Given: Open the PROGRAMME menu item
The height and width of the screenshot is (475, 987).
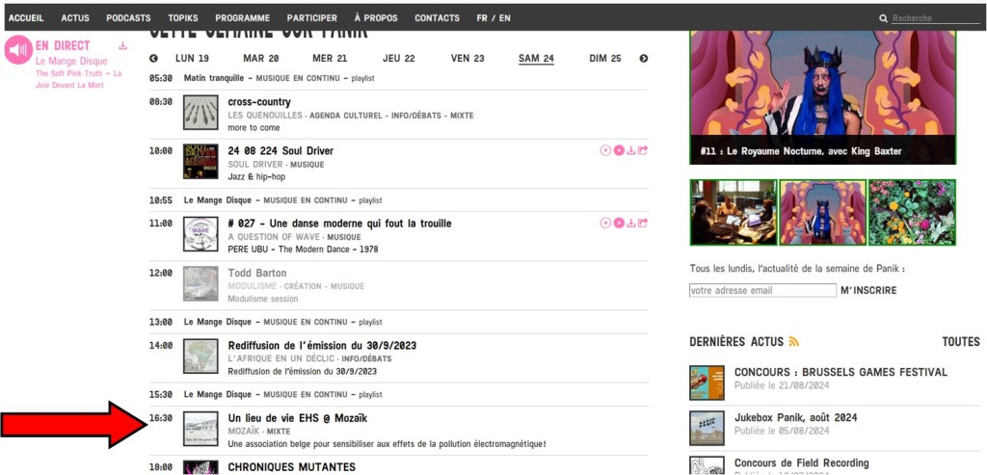Looking at the screenshot, I should point(242,18).
